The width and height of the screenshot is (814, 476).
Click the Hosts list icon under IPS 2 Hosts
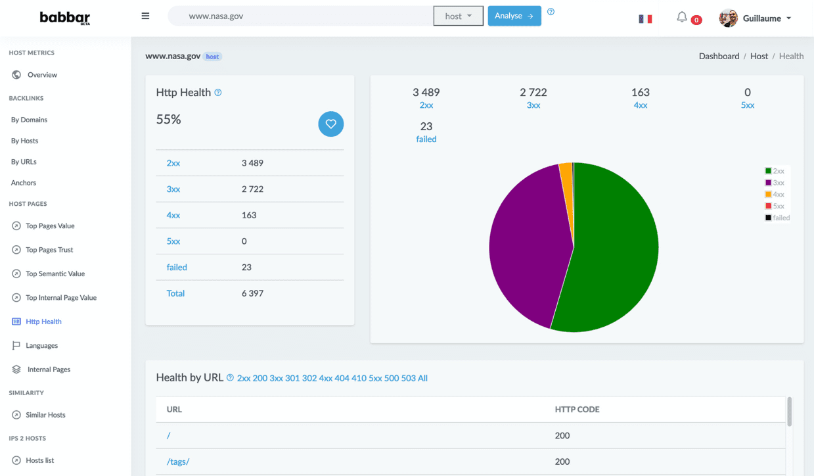16,460
